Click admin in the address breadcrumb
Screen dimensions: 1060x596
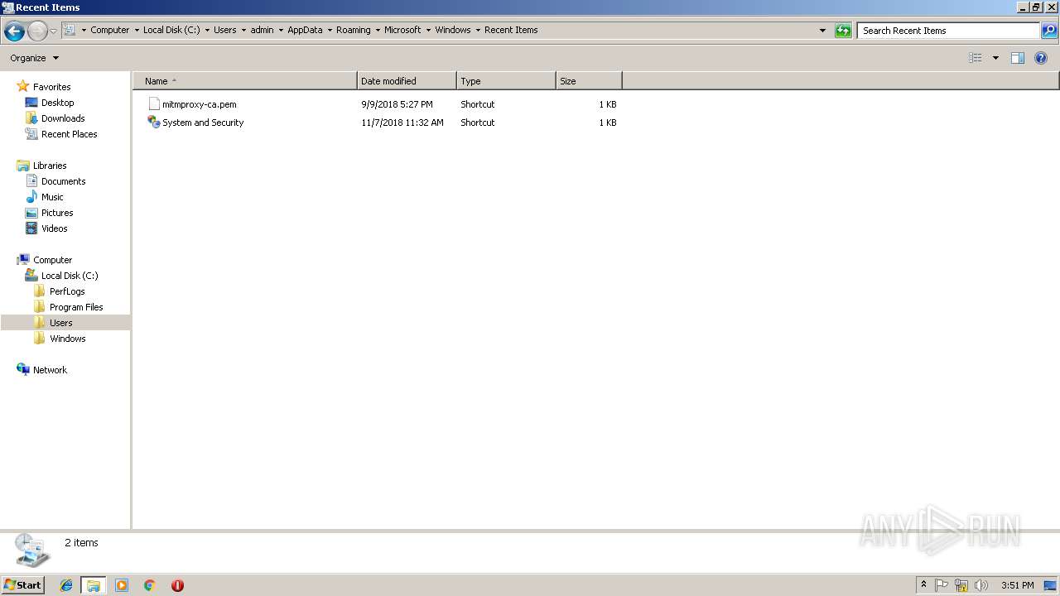(262, 30)
